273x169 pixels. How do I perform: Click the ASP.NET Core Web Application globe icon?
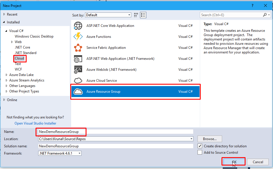click(x=78, y=26)
